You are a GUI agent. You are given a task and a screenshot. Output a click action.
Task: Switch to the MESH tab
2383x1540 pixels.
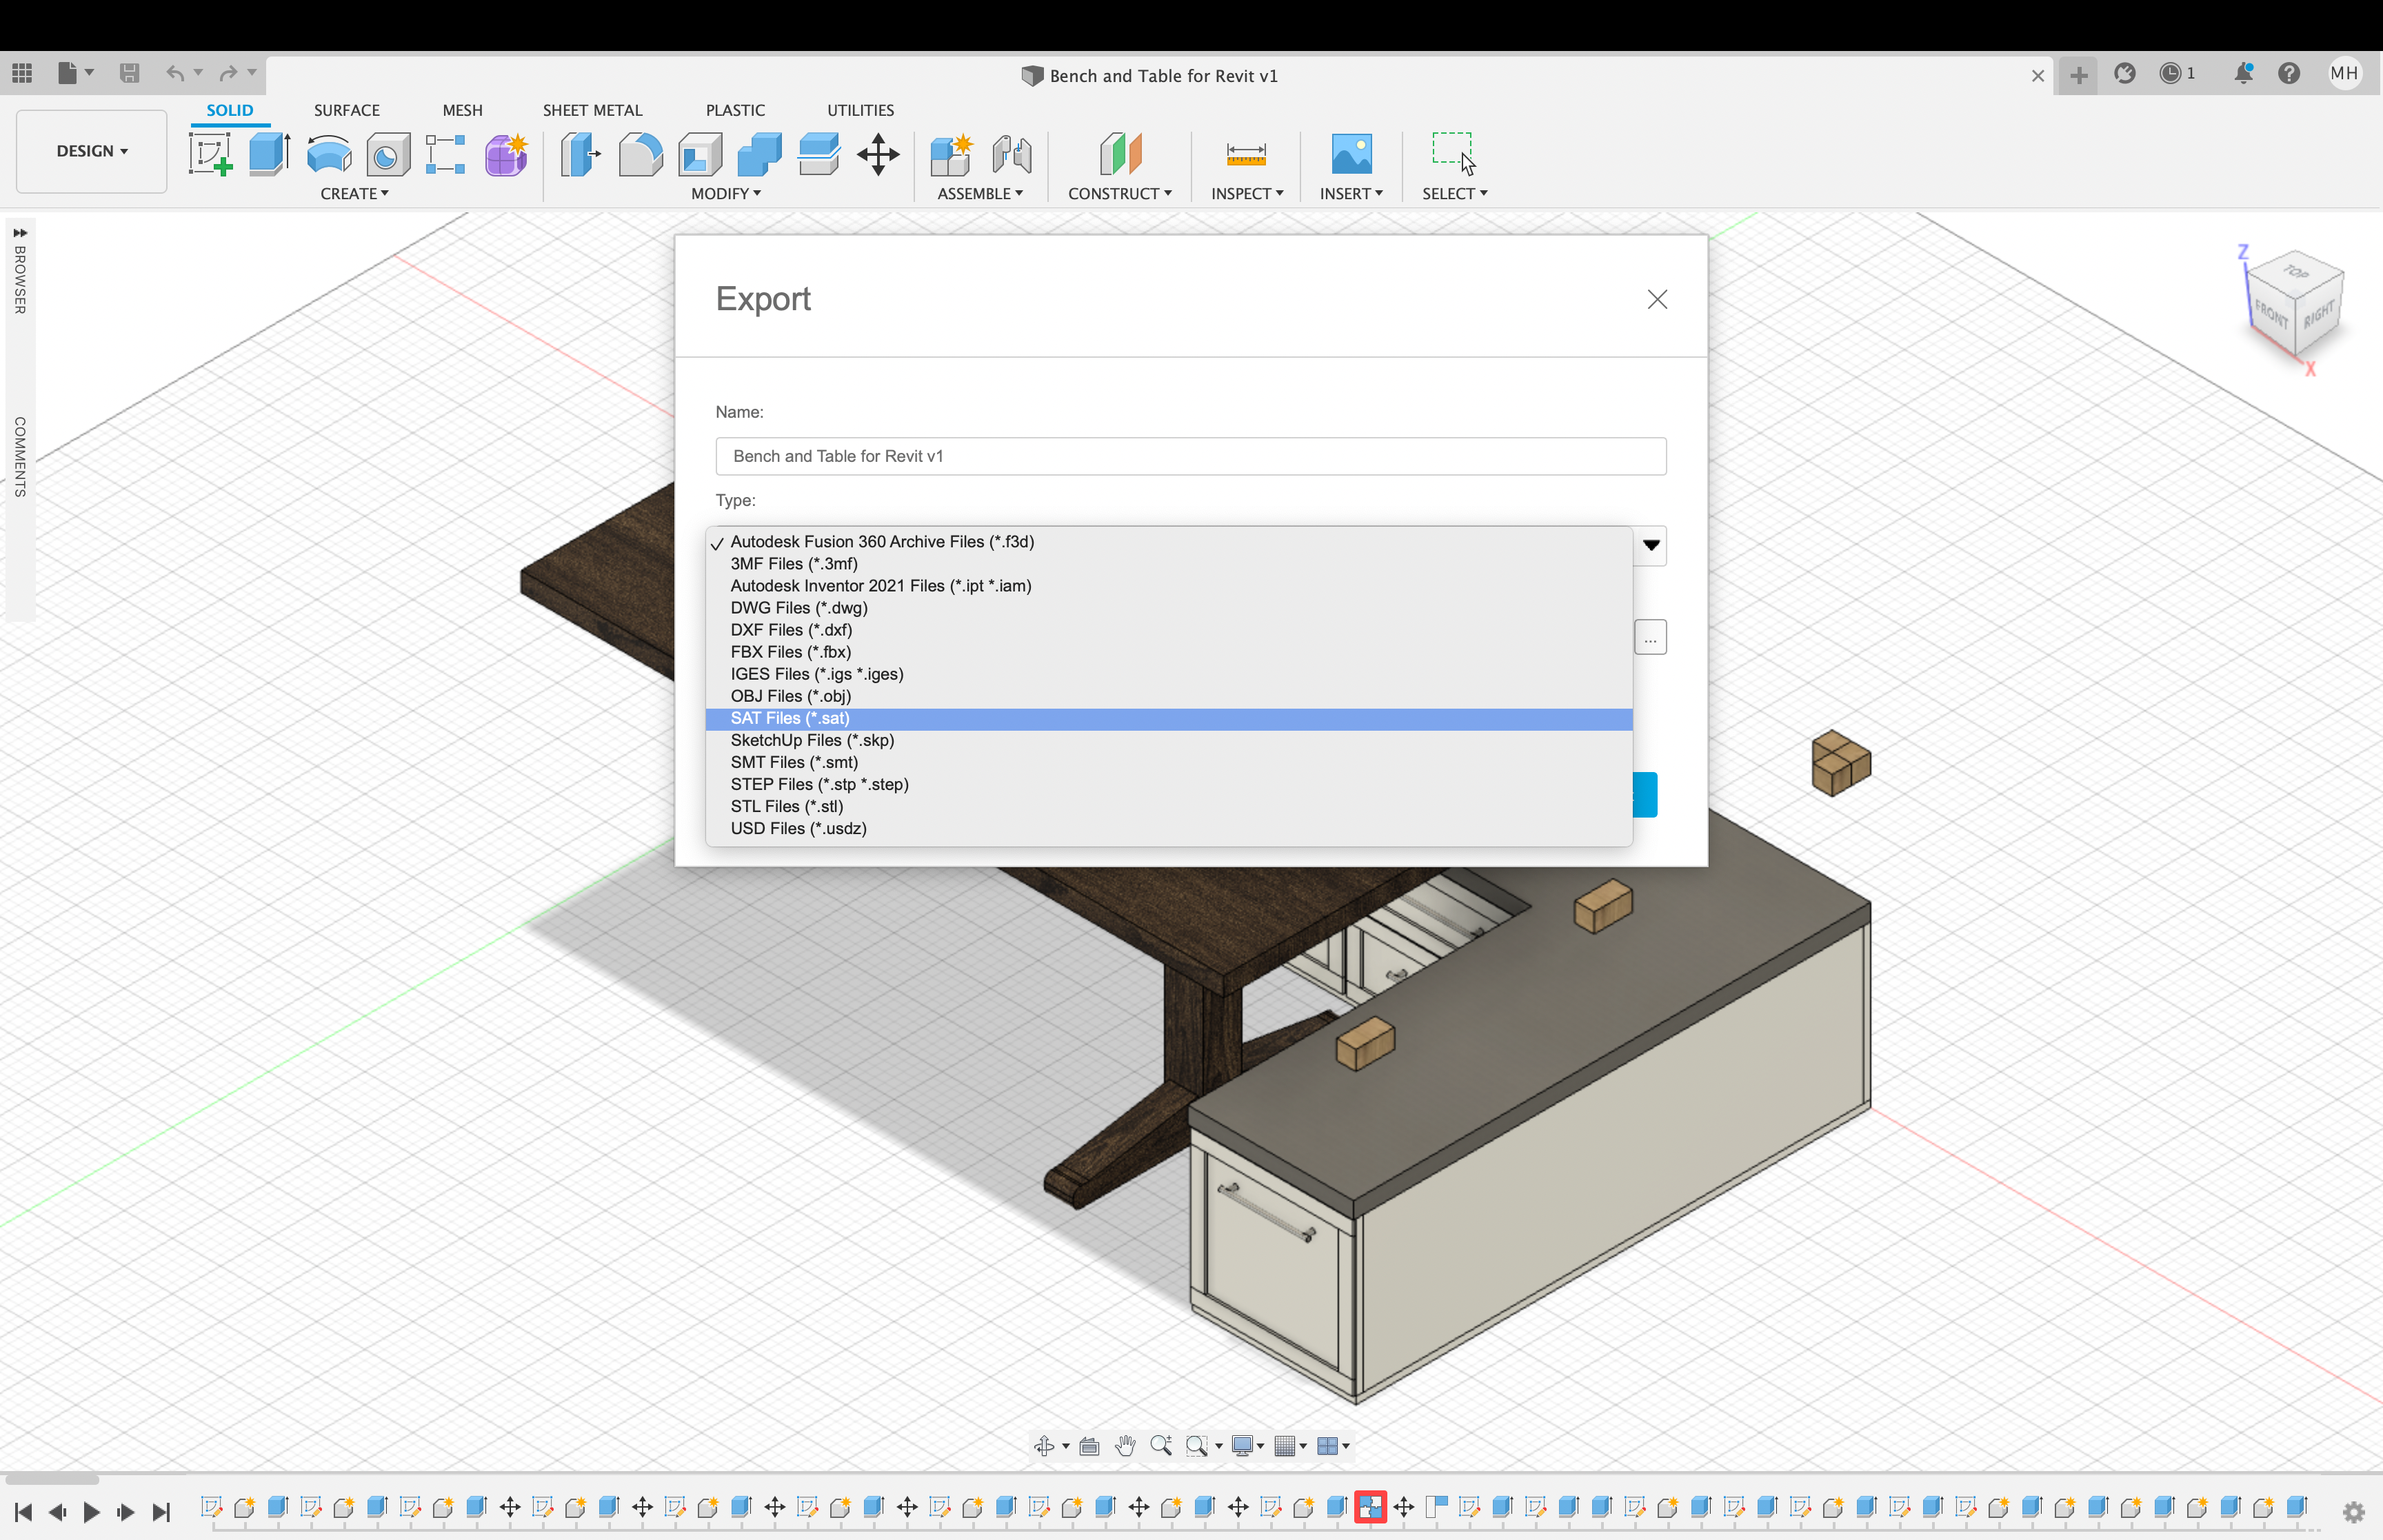(x=461, y=110)
